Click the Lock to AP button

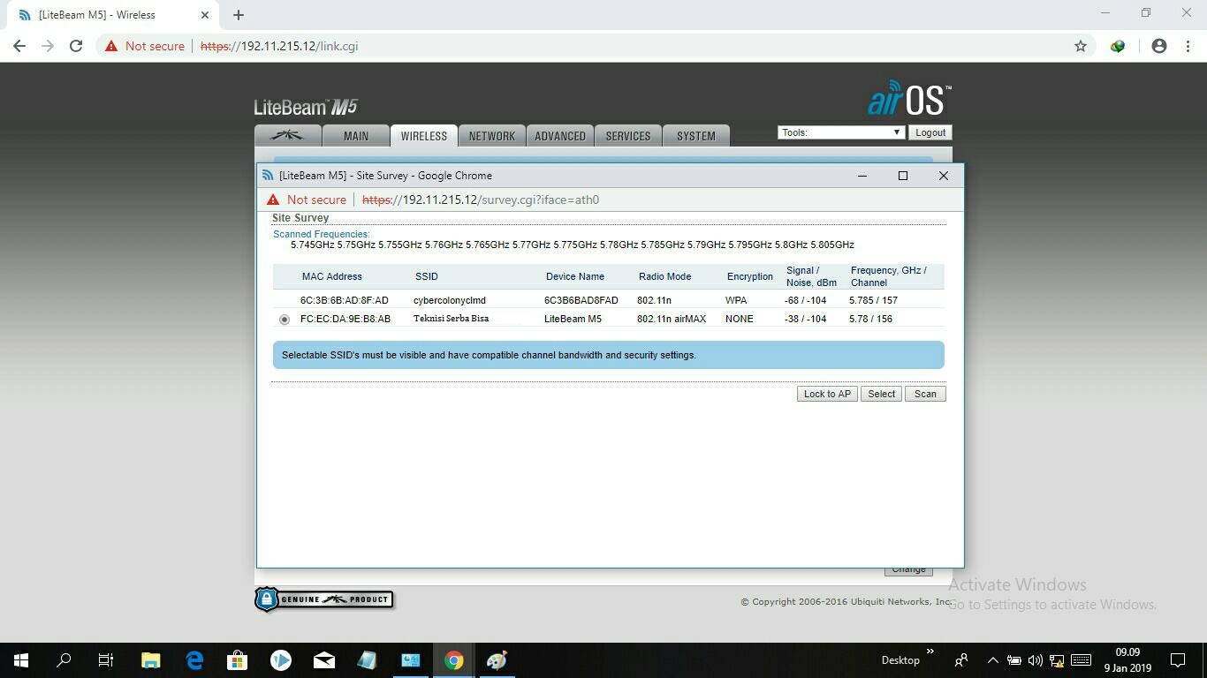tap(826, 394)
